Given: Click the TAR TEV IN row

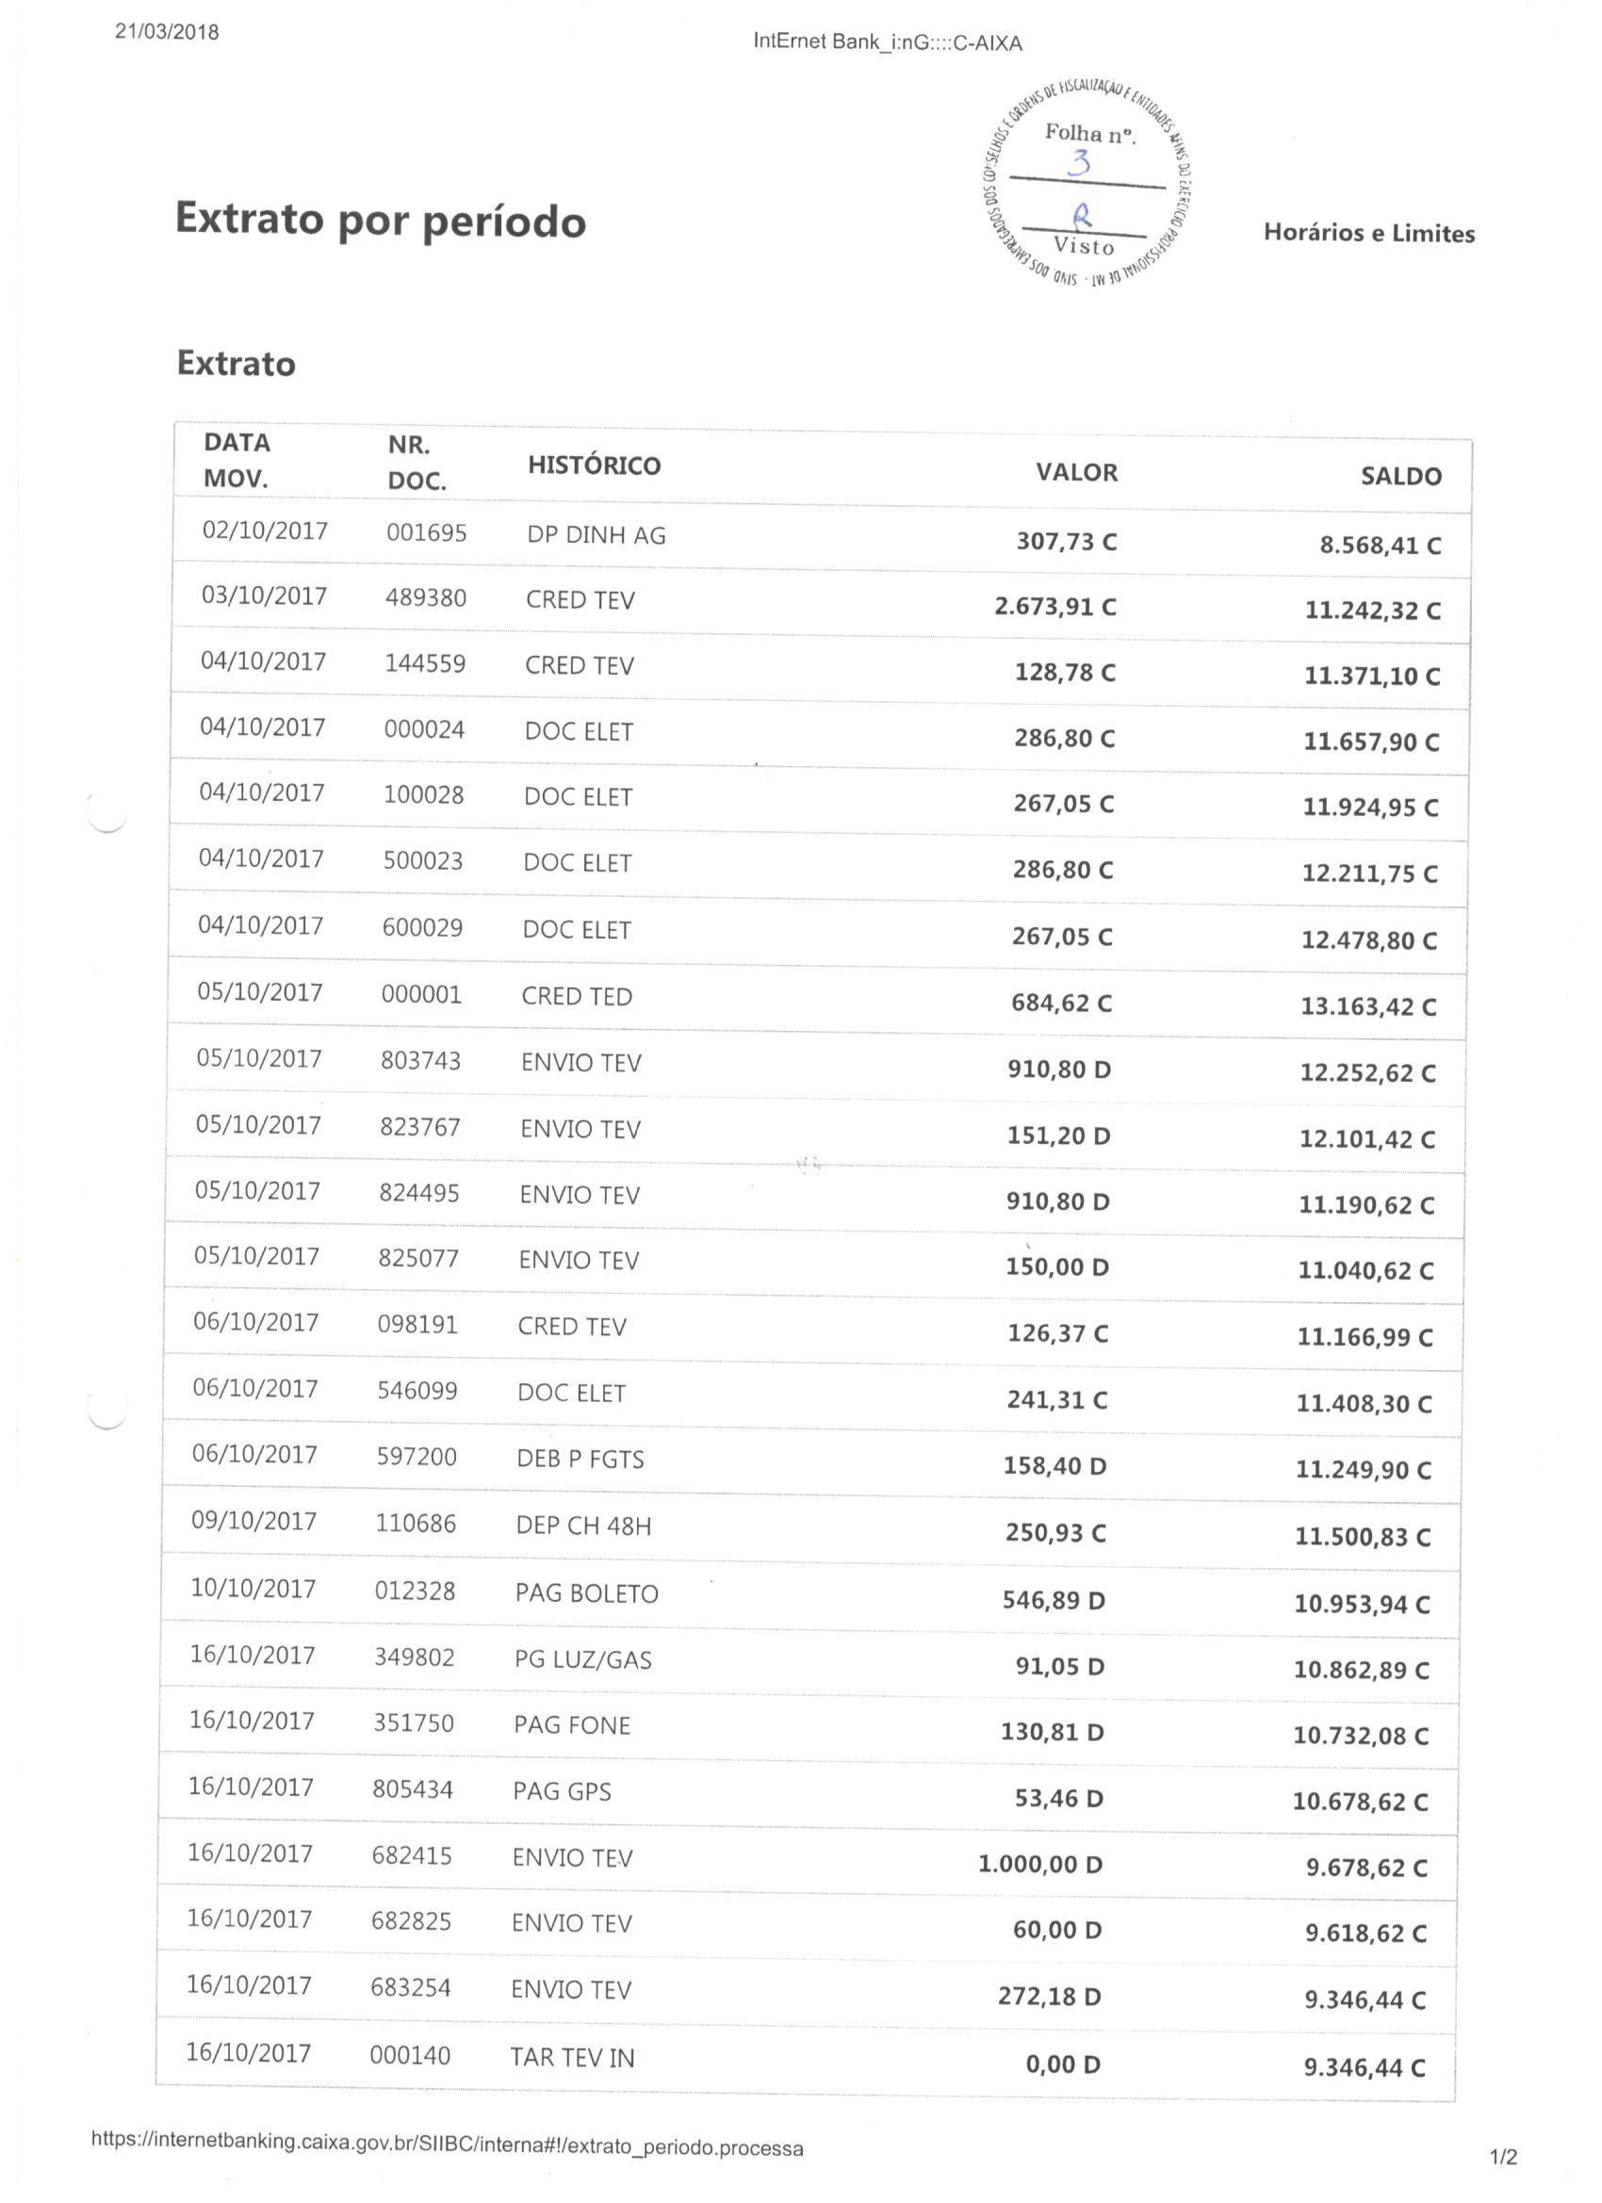Looking at the screenshot, I should click(571, 2057).
